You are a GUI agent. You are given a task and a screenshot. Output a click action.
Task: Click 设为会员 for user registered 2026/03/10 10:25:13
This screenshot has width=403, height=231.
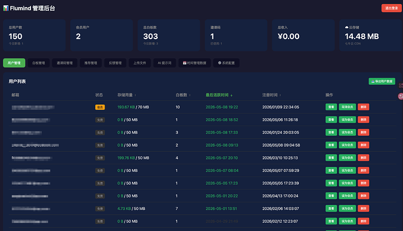[348, 158]
